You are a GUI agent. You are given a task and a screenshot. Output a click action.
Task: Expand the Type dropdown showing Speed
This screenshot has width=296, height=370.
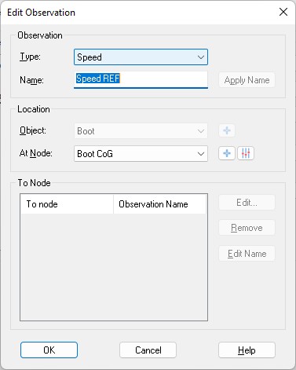click(141, 57)
